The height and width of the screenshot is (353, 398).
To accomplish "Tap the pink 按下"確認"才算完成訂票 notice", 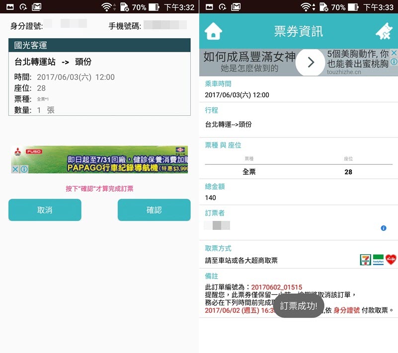I will (99, 189).
